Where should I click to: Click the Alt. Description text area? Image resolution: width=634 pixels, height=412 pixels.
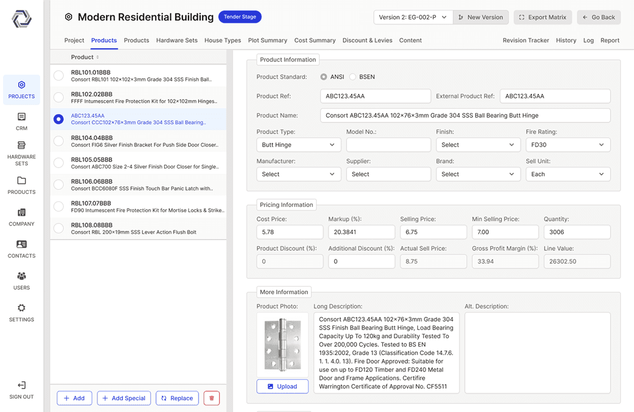coord(537,353)
